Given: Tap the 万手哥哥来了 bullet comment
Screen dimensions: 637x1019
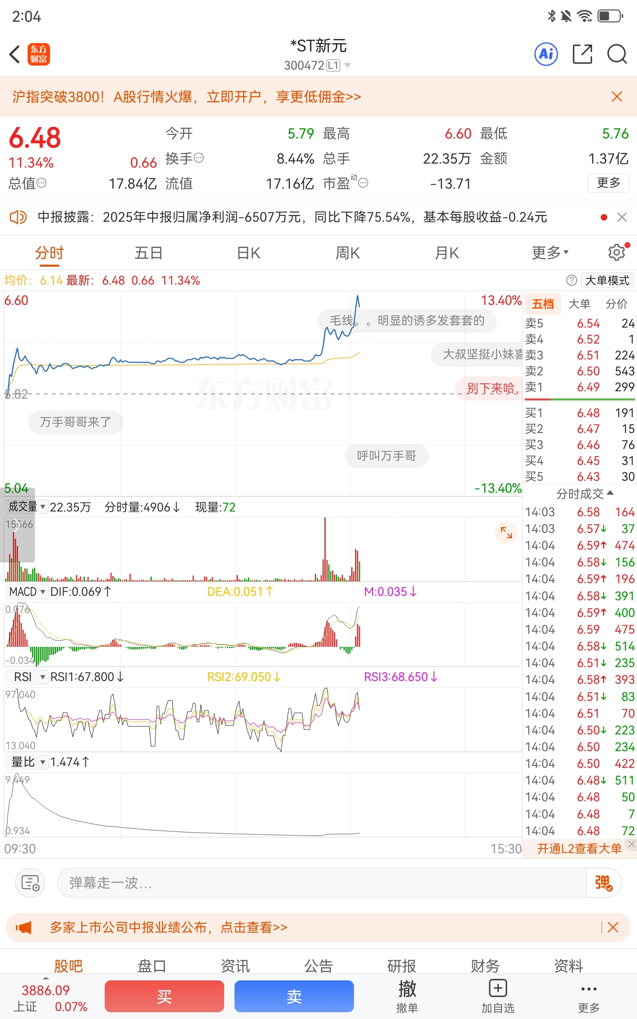Looking at the screenshot, I should tap(75, 422).
